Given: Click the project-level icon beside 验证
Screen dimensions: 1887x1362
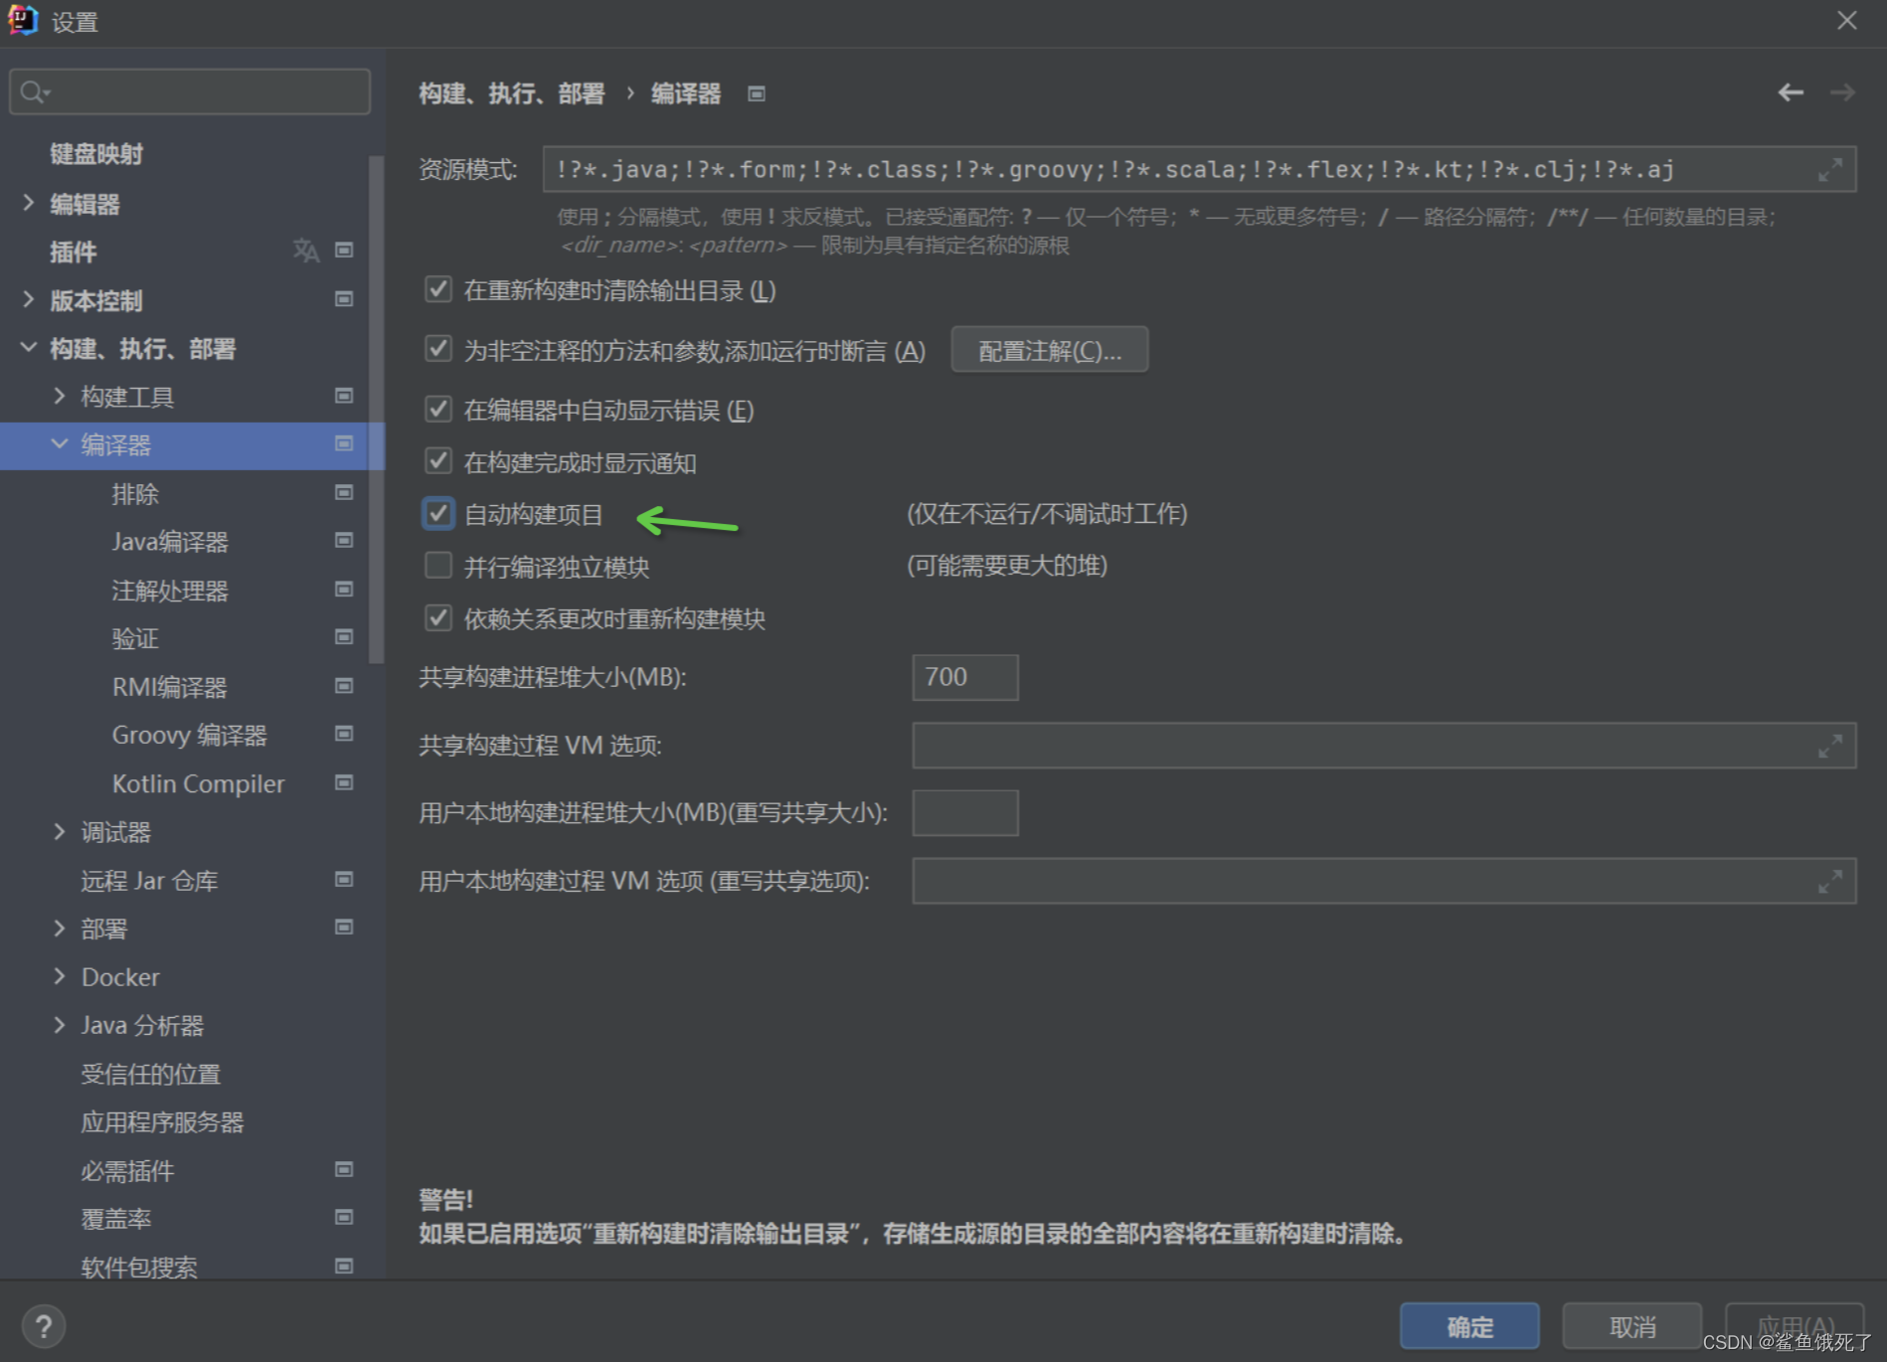Looking at the screenshot, I should pos(344,636).
